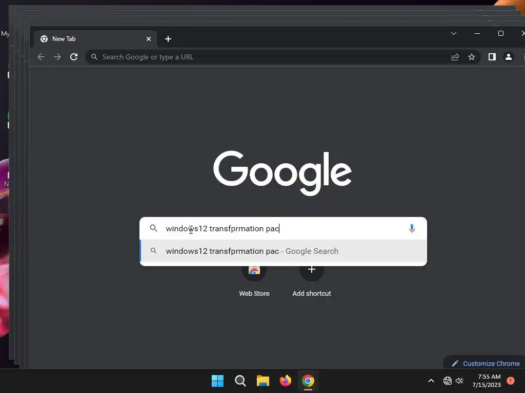Click the Google logo

click(x=282, y=173)
